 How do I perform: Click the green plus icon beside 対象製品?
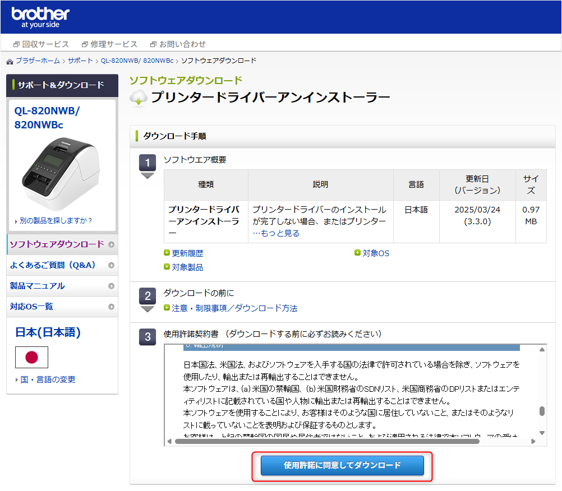click(x=167, y=267)
